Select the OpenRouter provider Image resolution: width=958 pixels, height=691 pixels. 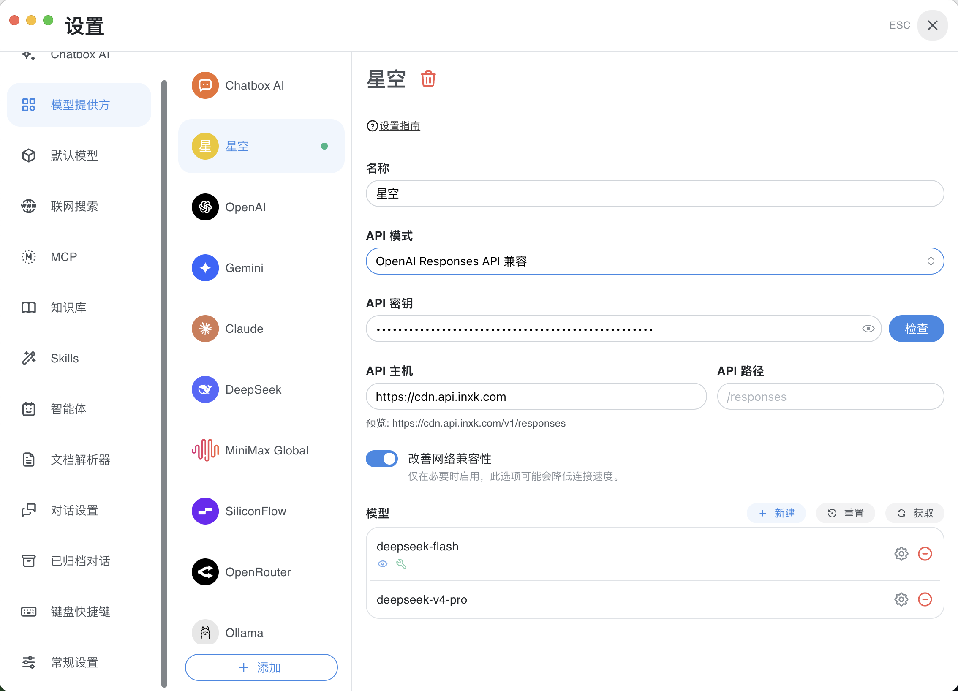pos(261,572)
